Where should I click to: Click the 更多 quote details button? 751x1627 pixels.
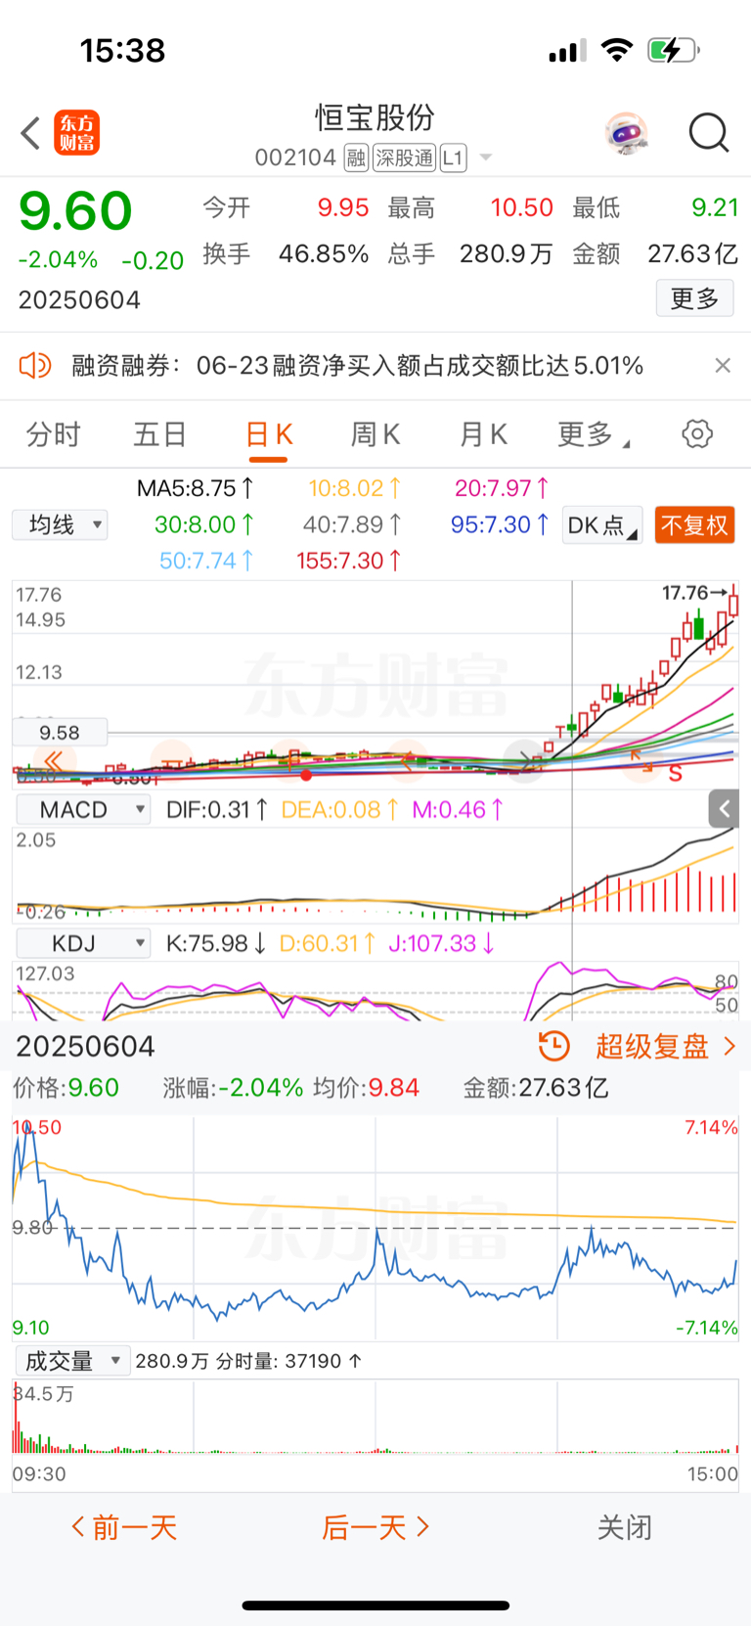[x=694, y=298]
